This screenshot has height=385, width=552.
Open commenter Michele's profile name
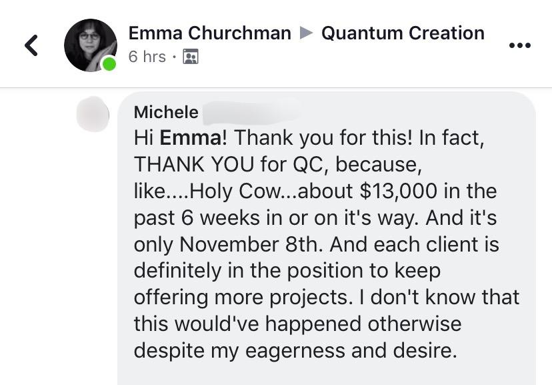166,112
